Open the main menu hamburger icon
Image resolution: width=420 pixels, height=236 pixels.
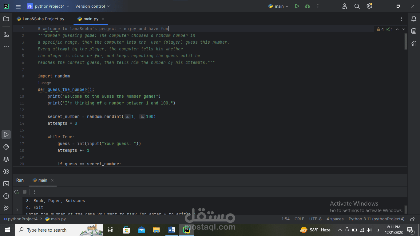(x=18, y=6)
